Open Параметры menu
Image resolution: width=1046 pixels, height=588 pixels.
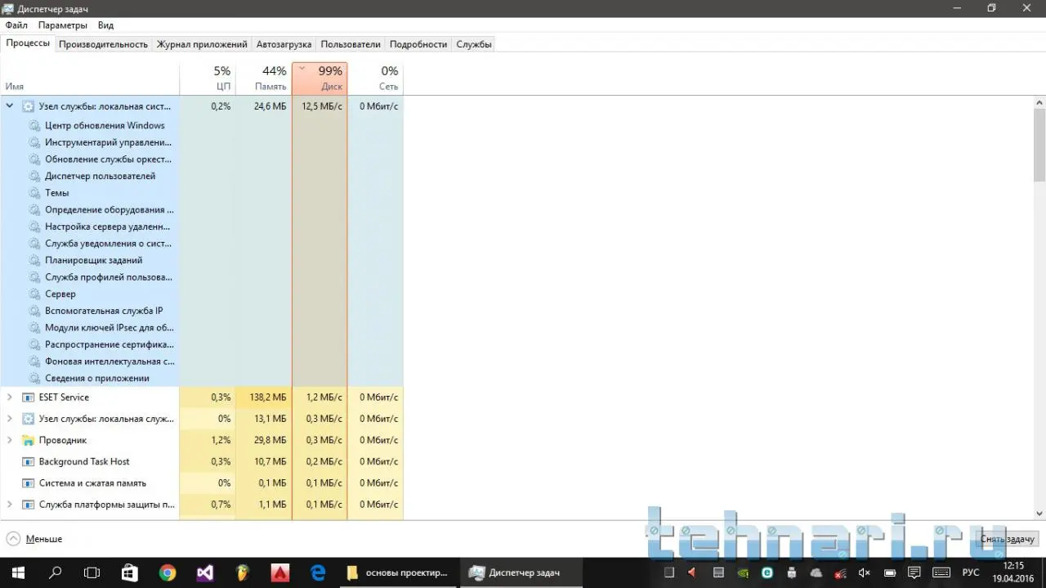(63, 25)
